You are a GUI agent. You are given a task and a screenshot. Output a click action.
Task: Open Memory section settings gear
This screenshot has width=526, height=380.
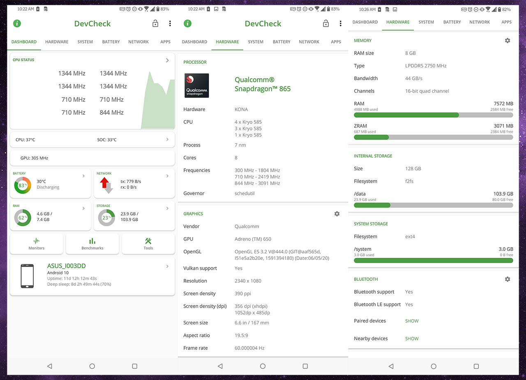[508, 40]
